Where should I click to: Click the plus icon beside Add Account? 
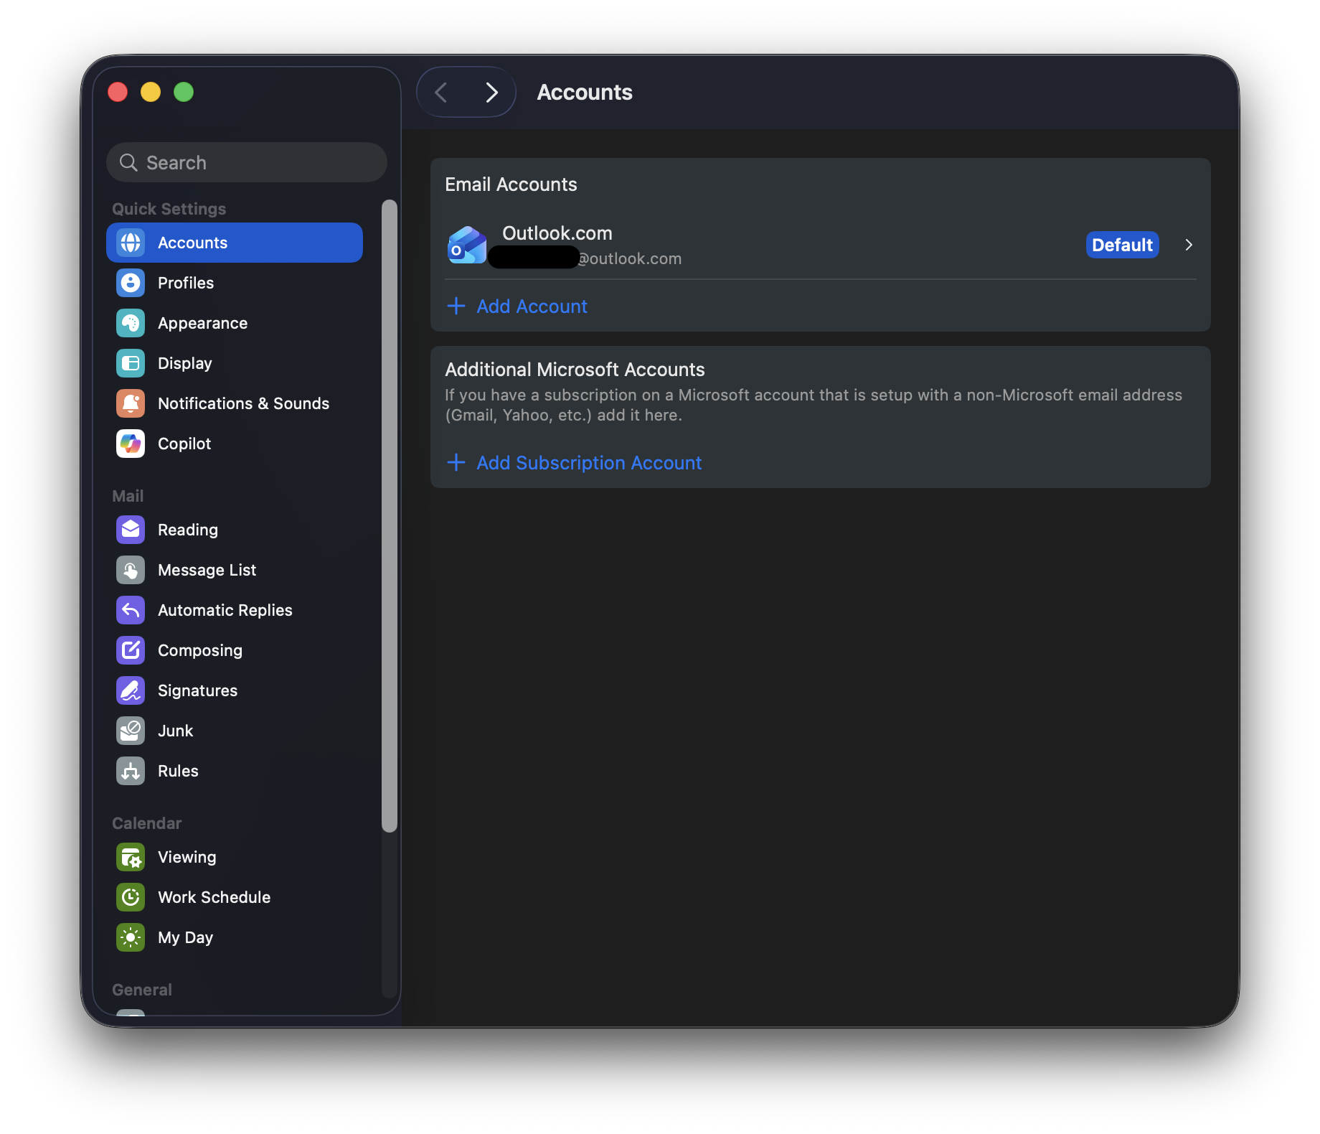click(456, 306)
